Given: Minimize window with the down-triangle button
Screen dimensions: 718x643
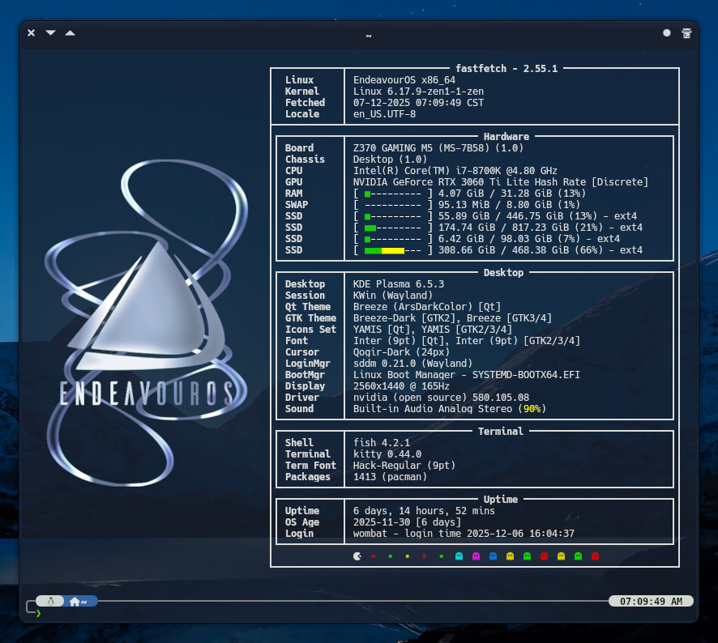Looking at the screenshot, I should [x=50, y=33].
